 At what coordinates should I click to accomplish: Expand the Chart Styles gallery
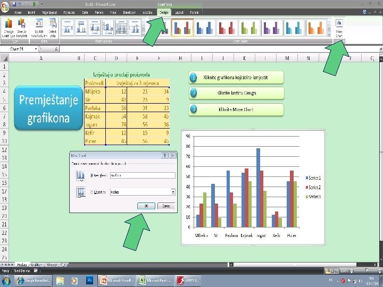tap(329, 35)
